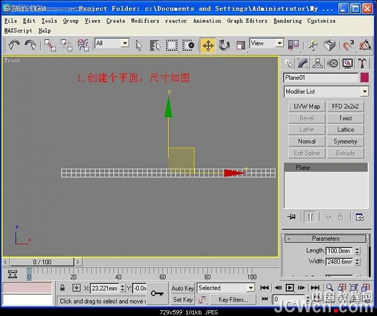This screenshot has height=316, width=377.
Task: Select the Select Object arrow tool
Action: (139, 46)
